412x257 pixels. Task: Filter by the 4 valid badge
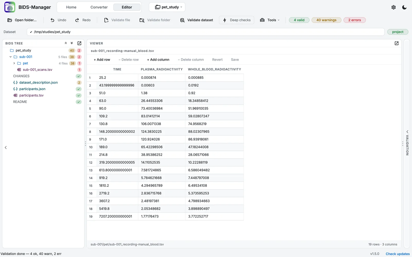pyautogui.click(x=299, y=20)
